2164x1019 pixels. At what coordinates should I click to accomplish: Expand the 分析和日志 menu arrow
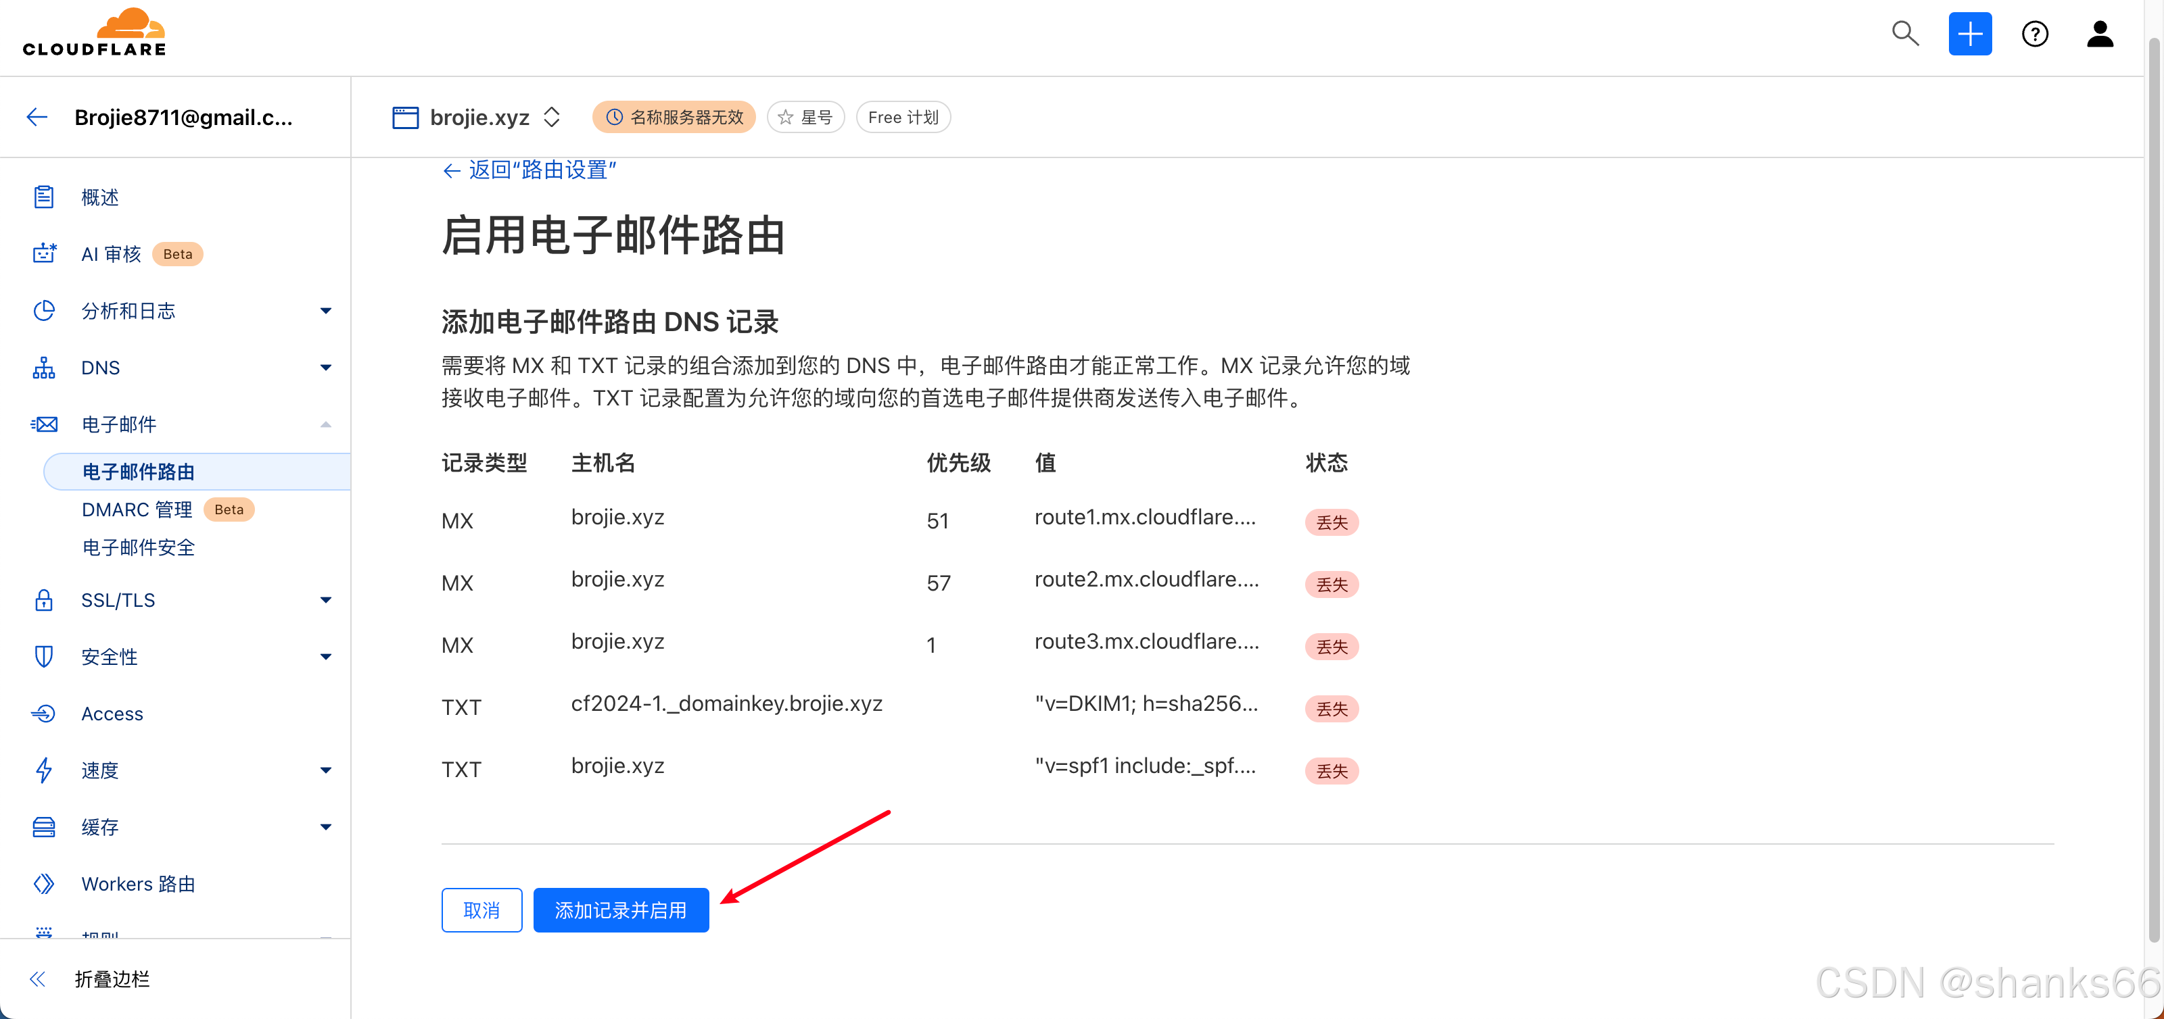tap(326, 312)
